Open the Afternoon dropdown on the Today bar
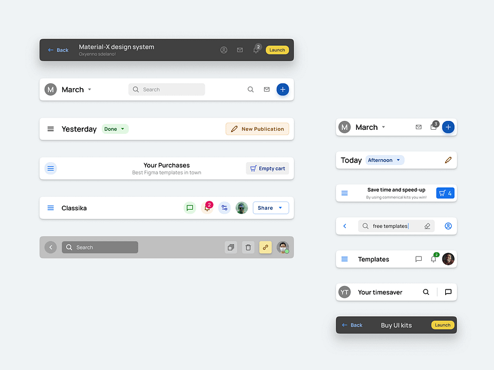Viewport: 494px width, 370px height. click(384, 160)
